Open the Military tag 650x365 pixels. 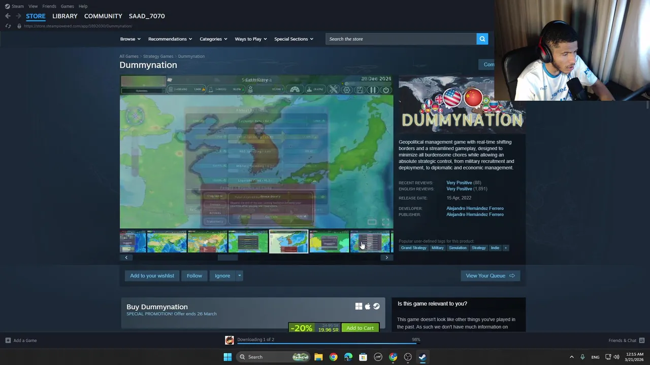pos(437,248)
